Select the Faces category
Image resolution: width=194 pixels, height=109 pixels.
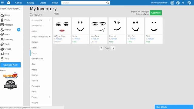(34, 53)
